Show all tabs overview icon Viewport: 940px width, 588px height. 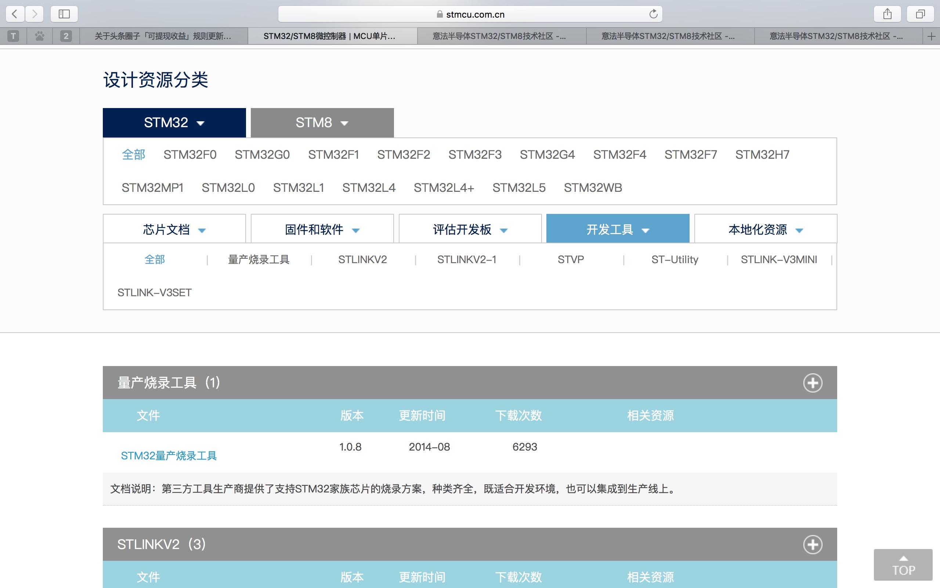point(920,14)
